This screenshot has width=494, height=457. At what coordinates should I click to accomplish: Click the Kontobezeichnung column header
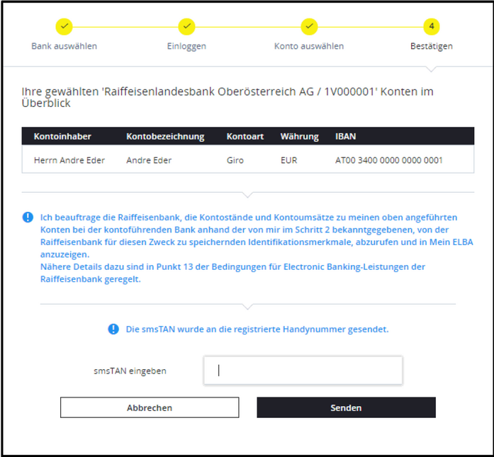(165, 136)
